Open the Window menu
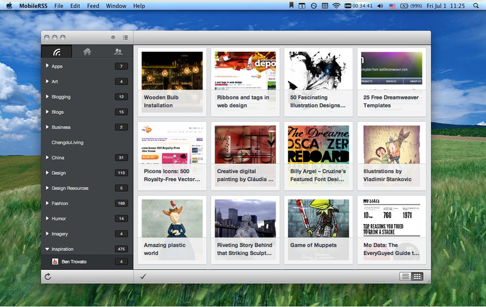486x307 pixels. click(116, 6)
